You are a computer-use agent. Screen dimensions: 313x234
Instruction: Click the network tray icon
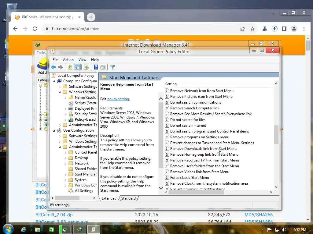pyautogui.click(x=277, y=230)
